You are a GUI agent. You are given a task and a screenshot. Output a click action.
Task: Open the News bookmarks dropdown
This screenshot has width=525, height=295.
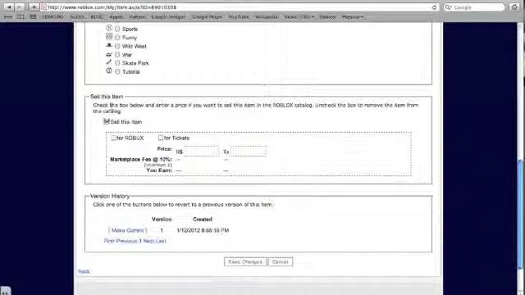[x=299, y=16]
